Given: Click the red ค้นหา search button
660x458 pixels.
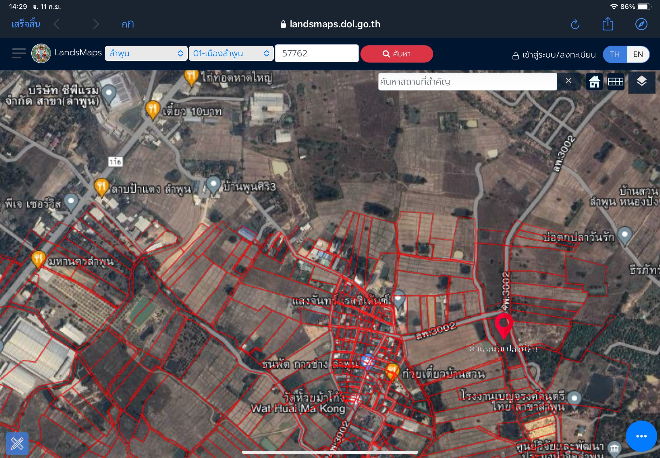Looking at the screenshot, I should 397,54.
